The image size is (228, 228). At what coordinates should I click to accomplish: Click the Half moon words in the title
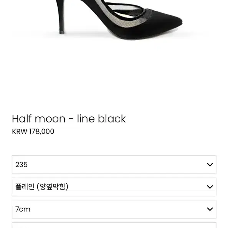tap(38, 119)
